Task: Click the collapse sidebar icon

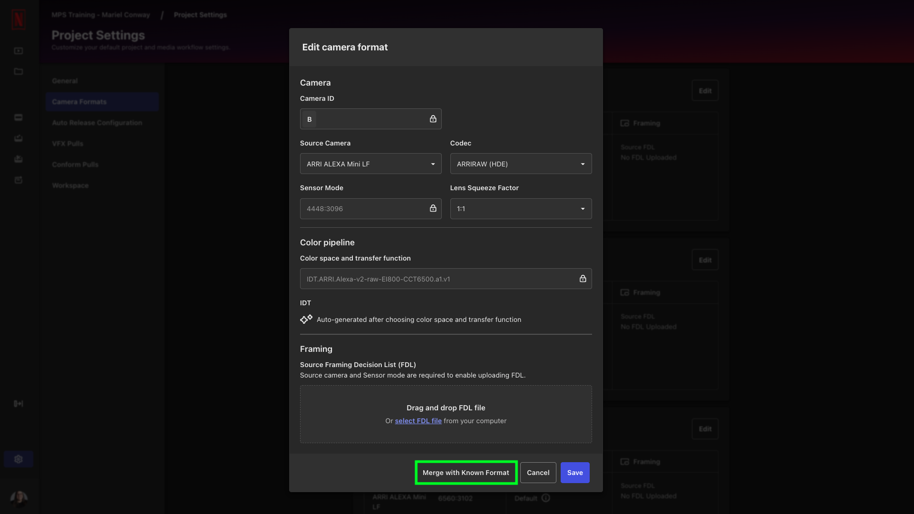Action: [x=19, y=404]
